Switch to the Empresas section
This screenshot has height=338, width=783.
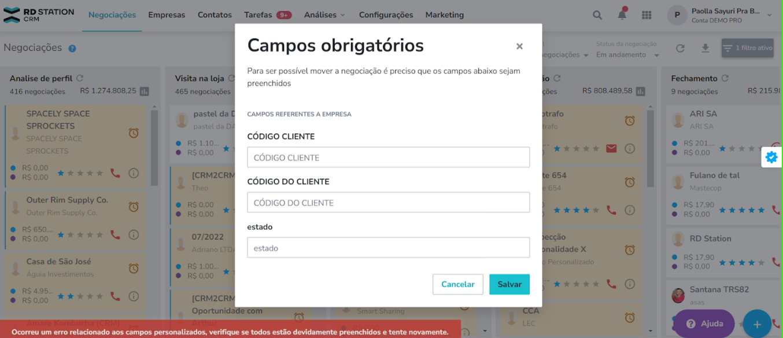click(x=167, y=15)
